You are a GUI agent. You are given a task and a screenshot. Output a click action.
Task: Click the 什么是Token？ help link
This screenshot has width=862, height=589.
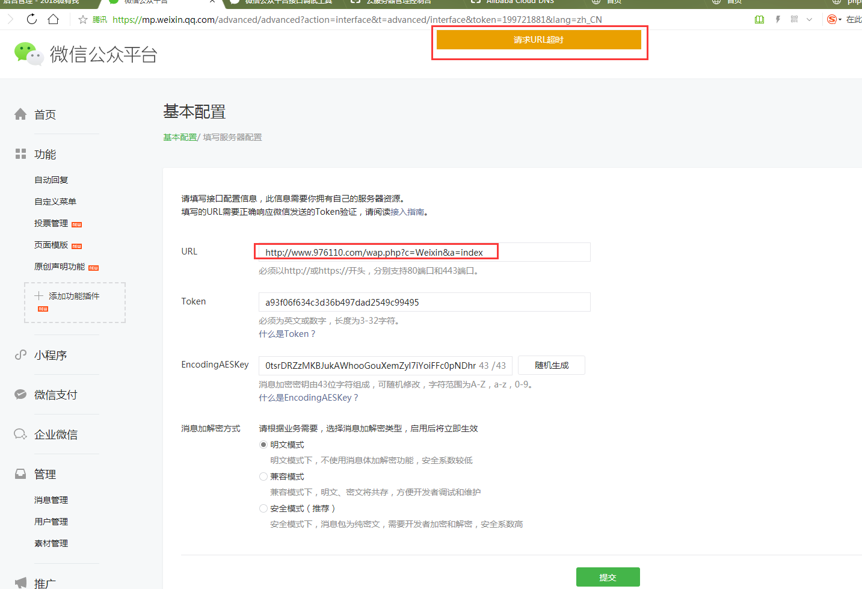click(x=287, y=334)
